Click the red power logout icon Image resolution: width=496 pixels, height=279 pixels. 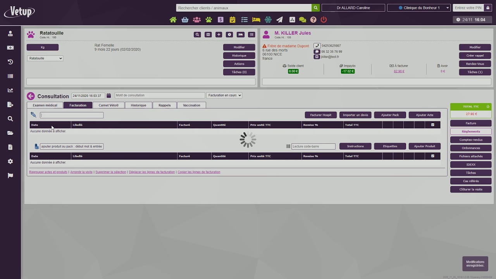(x=324, y=20)
